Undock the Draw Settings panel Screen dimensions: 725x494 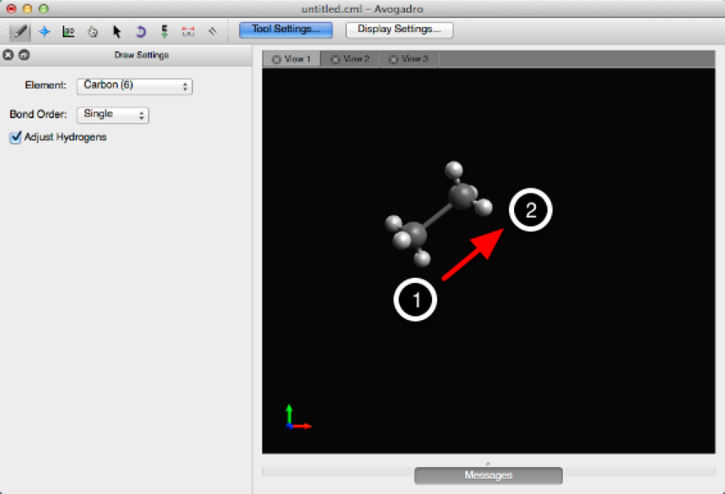[24, 55]
